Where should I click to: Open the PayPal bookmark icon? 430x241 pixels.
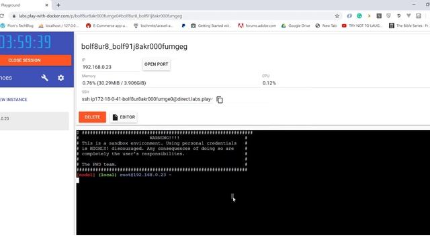183,25
